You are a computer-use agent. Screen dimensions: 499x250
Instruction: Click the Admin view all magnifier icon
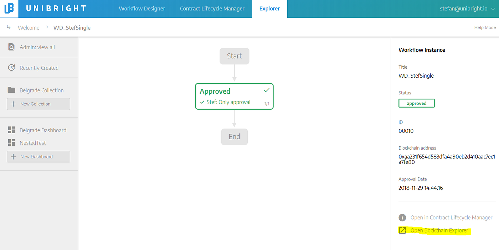click(11, 47)
